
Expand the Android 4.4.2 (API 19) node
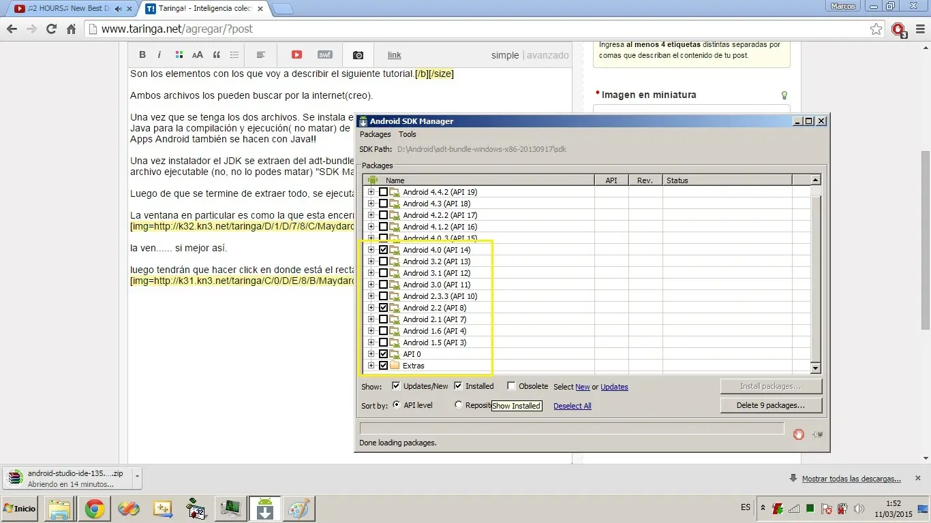(x=371, y=192)
